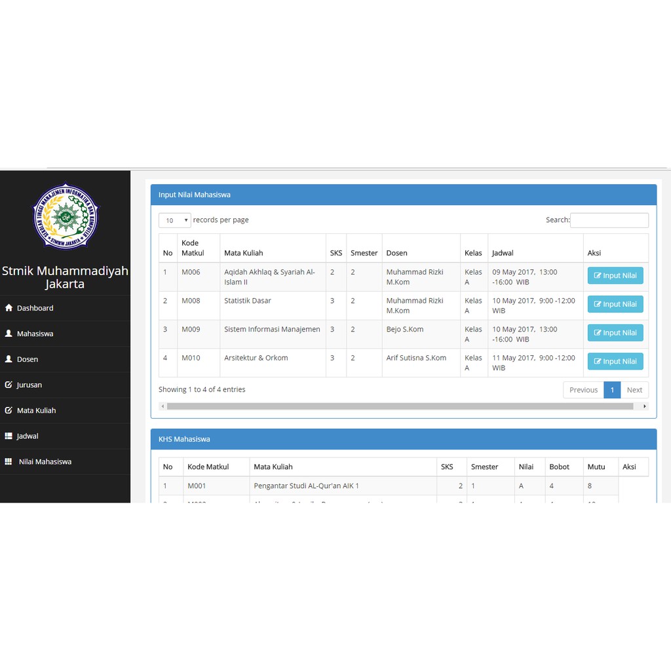The width and height of the screenshot is (671, 671).
Task: Open the records per page dropdown
Action: [174, 220]
